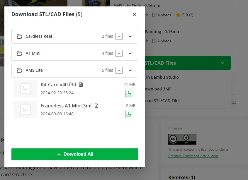This screenshot has height=180, width=248.
Task: Download the A1 Mini folder
Action: click(119, 53)
